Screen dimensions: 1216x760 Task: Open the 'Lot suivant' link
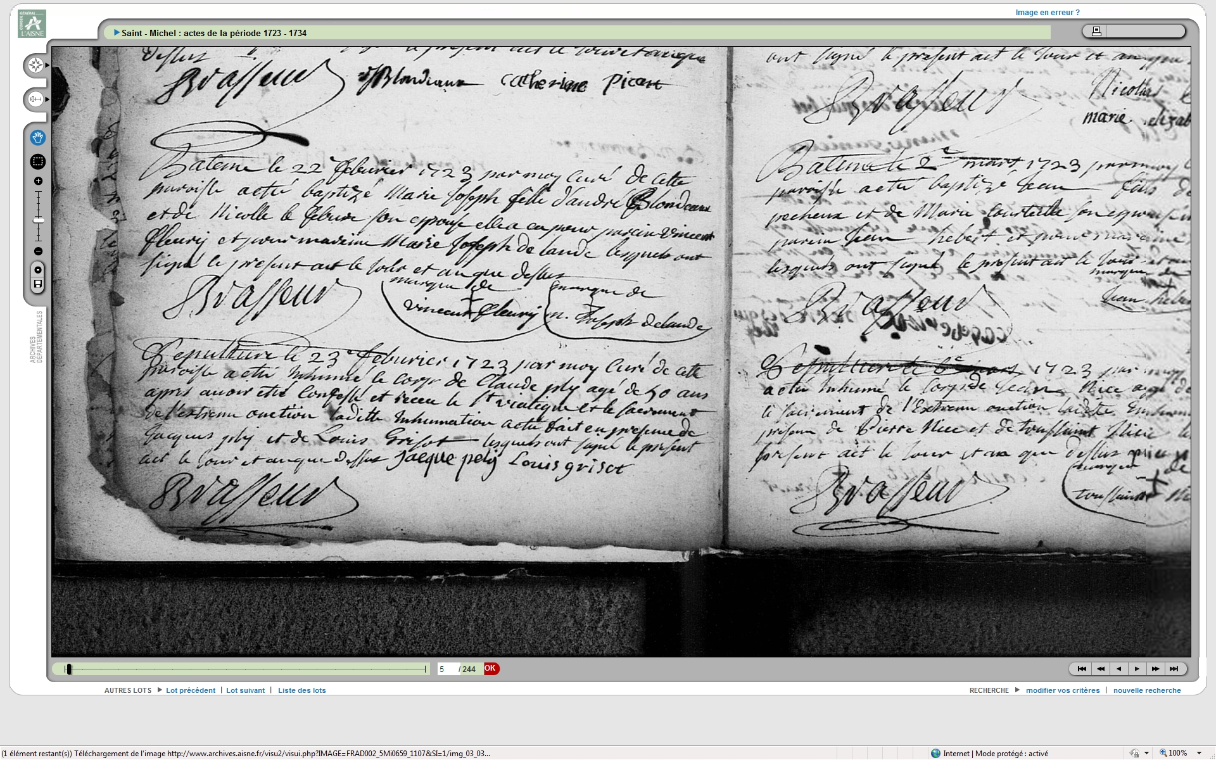[x=245, y=690]
